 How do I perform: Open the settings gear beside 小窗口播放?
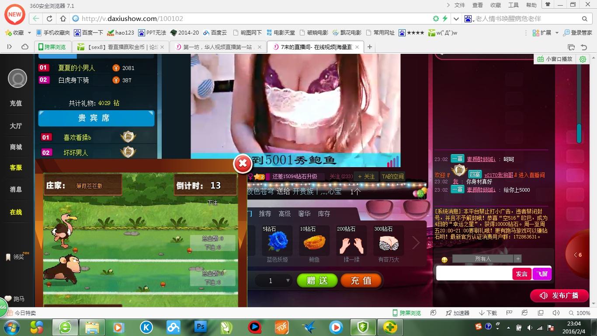point(583,59)
